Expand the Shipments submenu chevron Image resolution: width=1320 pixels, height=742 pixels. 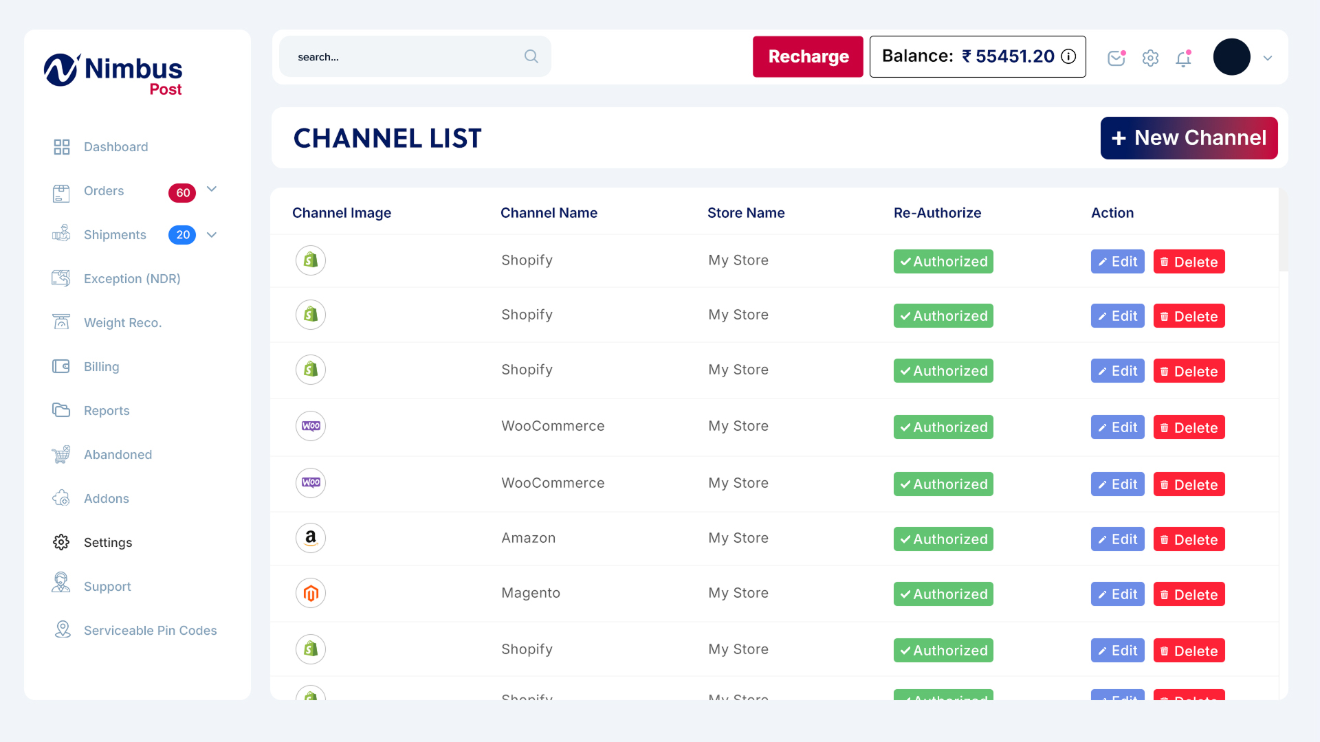pyautogui.click(x=212, y=235)
